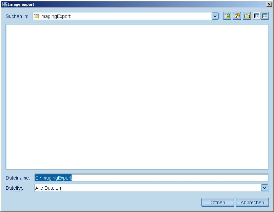Click the folder icon beside ImagingExport
Viewport: 274px width, 212px height.
click(37, 16)
